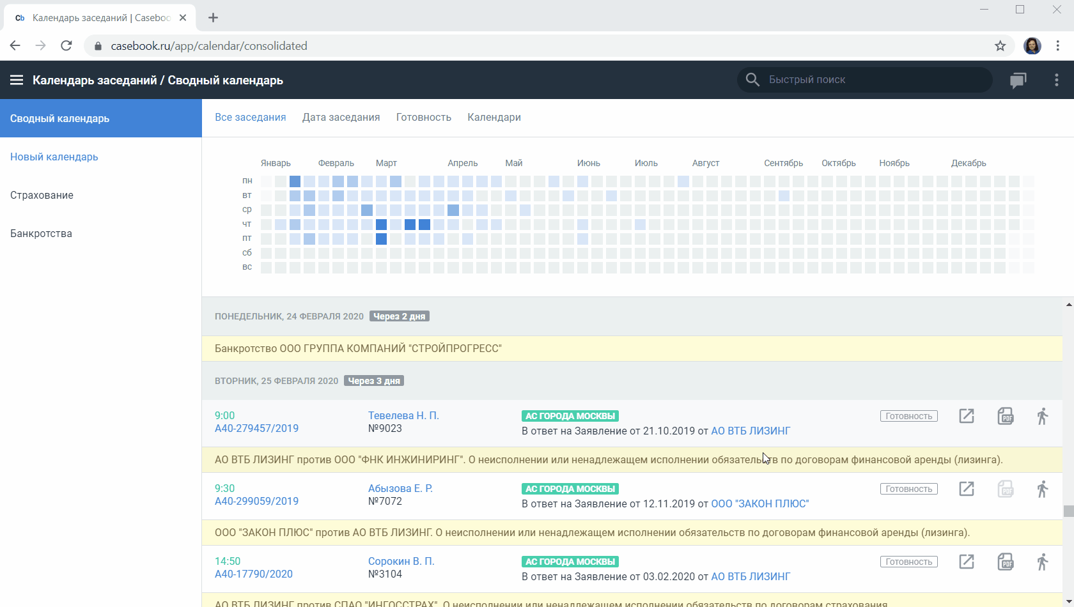
Task: Click the 9:30 hearing time
Action: click(x=225, y=488)
